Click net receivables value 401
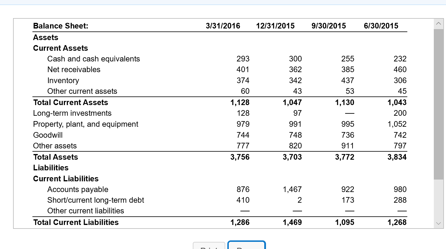Image resolution: width=446 pixels, height=249 pixels. coord(243,69)
